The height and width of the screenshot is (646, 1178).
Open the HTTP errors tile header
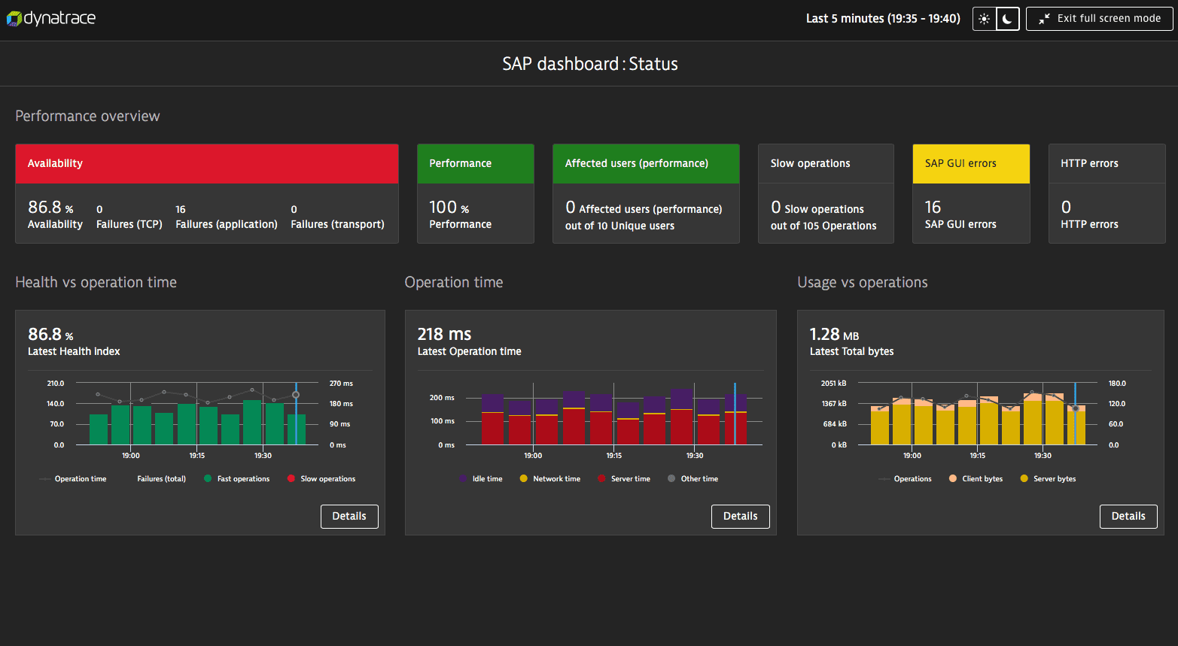pyautogui.click(x=1107, y=163)
